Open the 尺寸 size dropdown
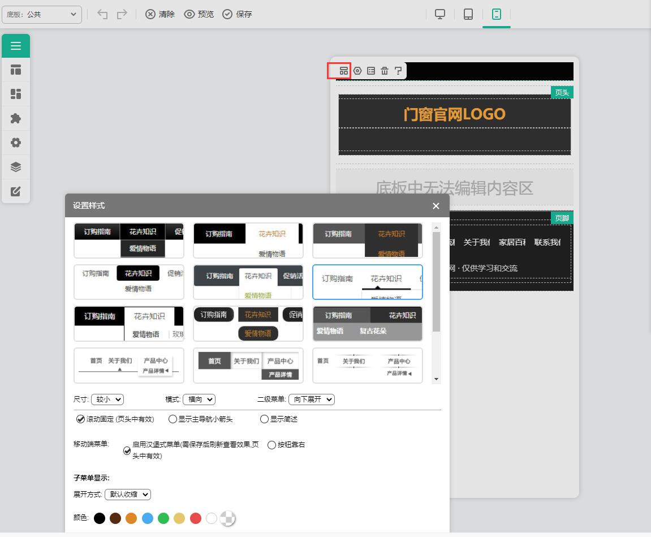This screenshot has width=651, height=537. click(x=107, y=399)
